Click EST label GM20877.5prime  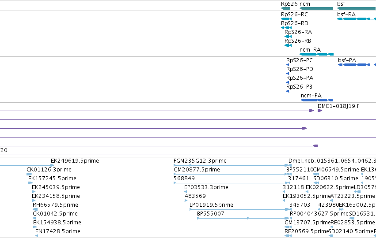pyautogui.click(x=197, y=170)
